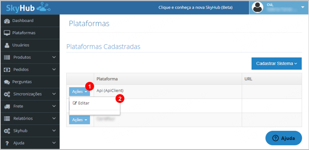Click the Olá greeting text
This screenshot has width=309, height=150.
pyautogui.click(x=270, y=5)
